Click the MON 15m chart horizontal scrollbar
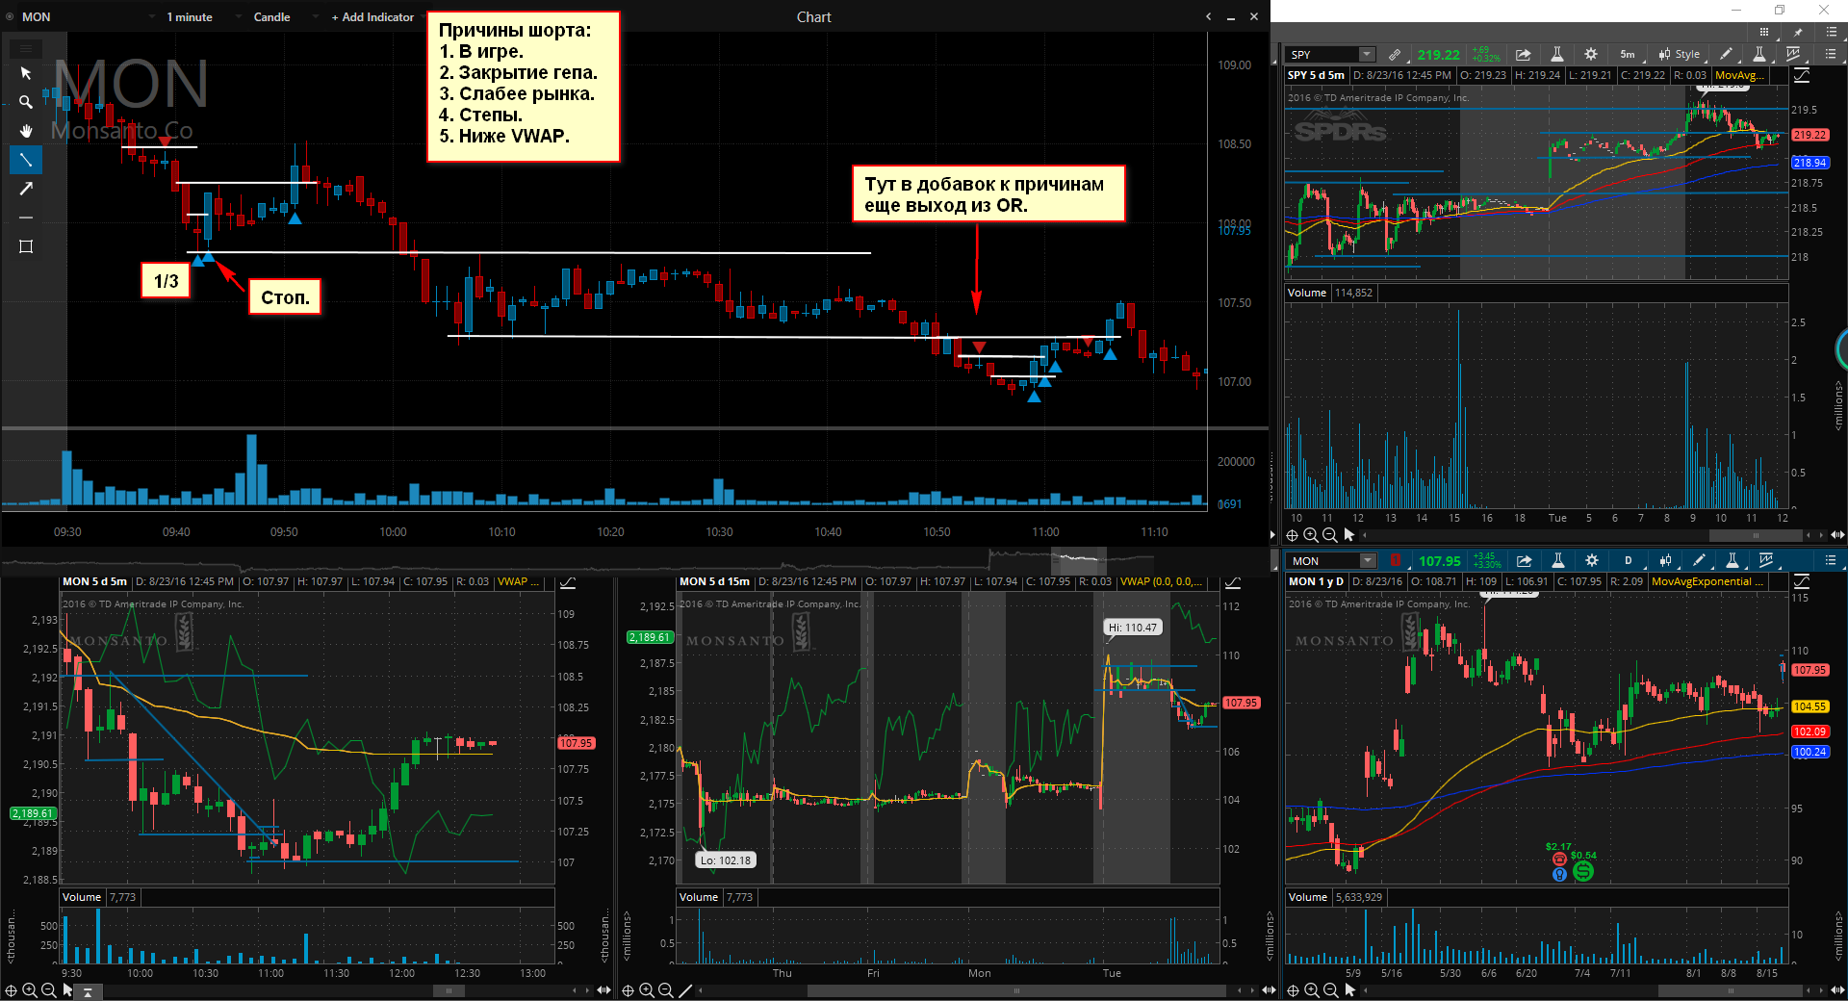Viewport: 1848px width, 1001px height. pyautogui.click(x=1016, y=990)
